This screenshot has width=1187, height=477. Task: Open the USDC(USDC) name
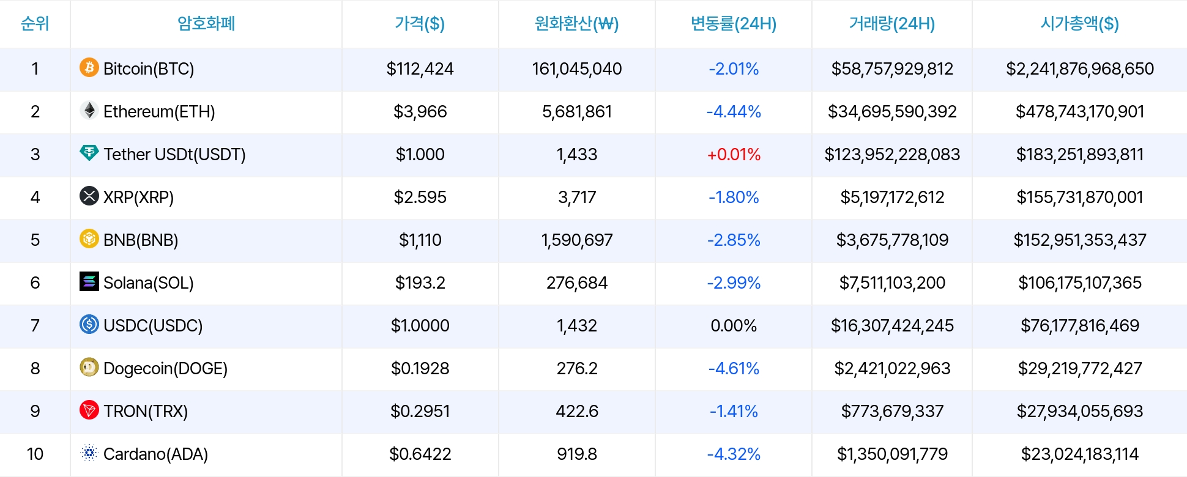[153, 326]
